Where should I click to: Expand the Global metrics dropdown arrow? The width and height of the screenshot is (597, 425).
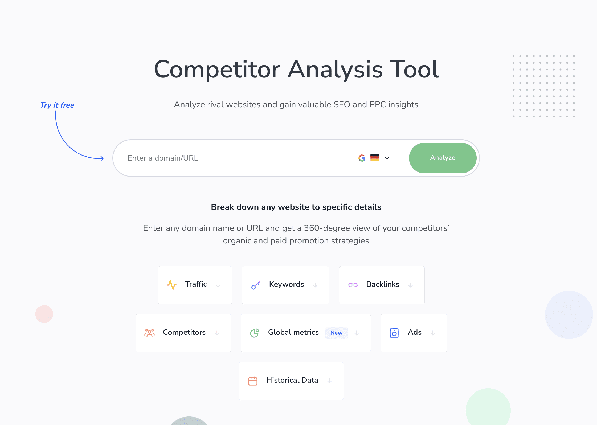357,332
